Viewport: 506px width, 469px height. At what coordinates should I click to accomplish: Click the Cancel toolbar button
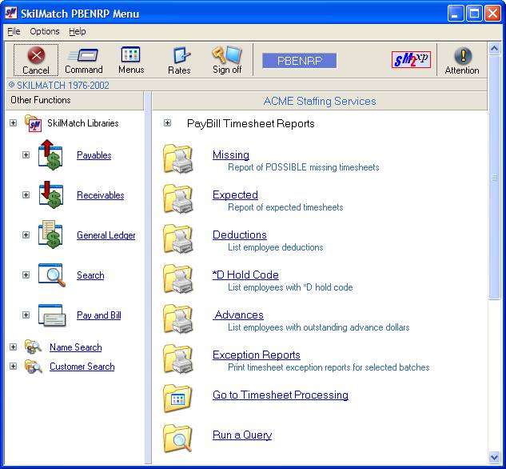[36, 60]
